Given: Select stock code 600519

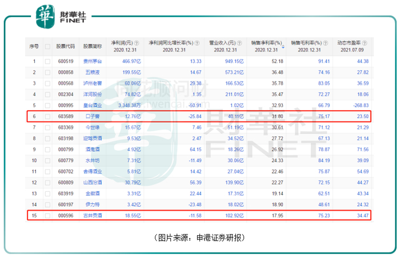Looking at the screenshot, I should [x=66, y=62].
